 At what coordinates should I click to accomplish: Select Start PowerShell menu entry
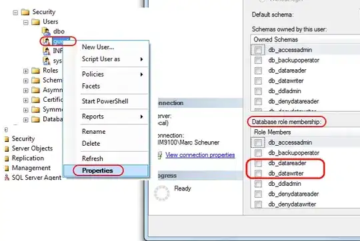coord(105,101)
